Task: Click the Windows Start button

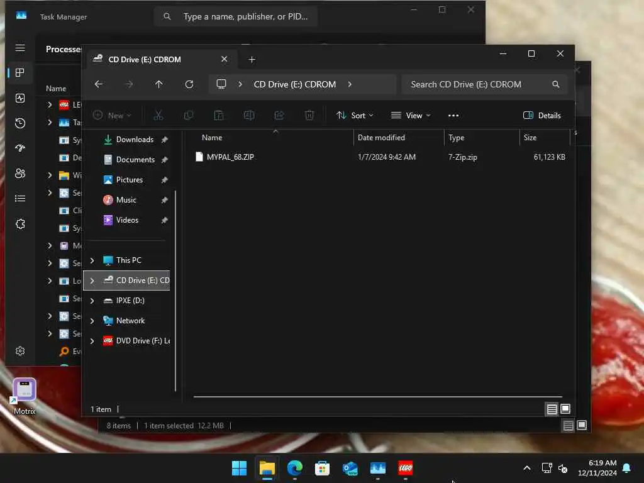Action: coord(239,468)
